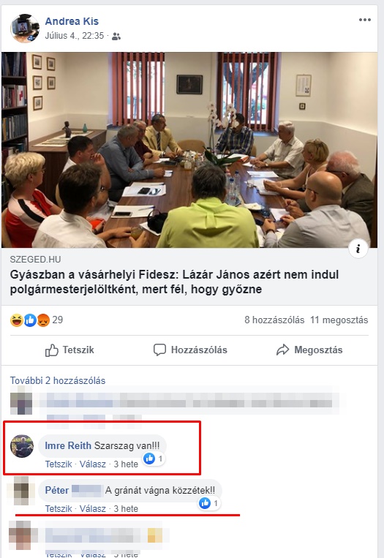Open the 8 hozzászólás comments list
Image resolution: width=384 pixels, height=558 pixels.
274,320
